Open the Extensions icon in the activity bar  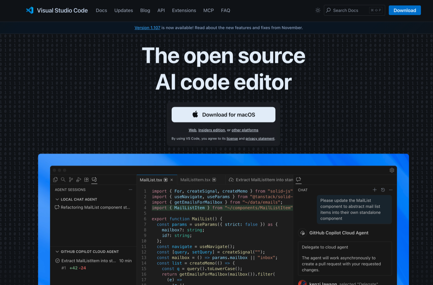[86, 180]
